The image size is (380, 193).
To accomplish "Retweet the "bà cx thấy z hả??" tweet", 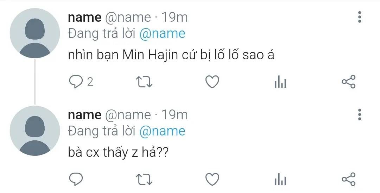I will point(144,179).
